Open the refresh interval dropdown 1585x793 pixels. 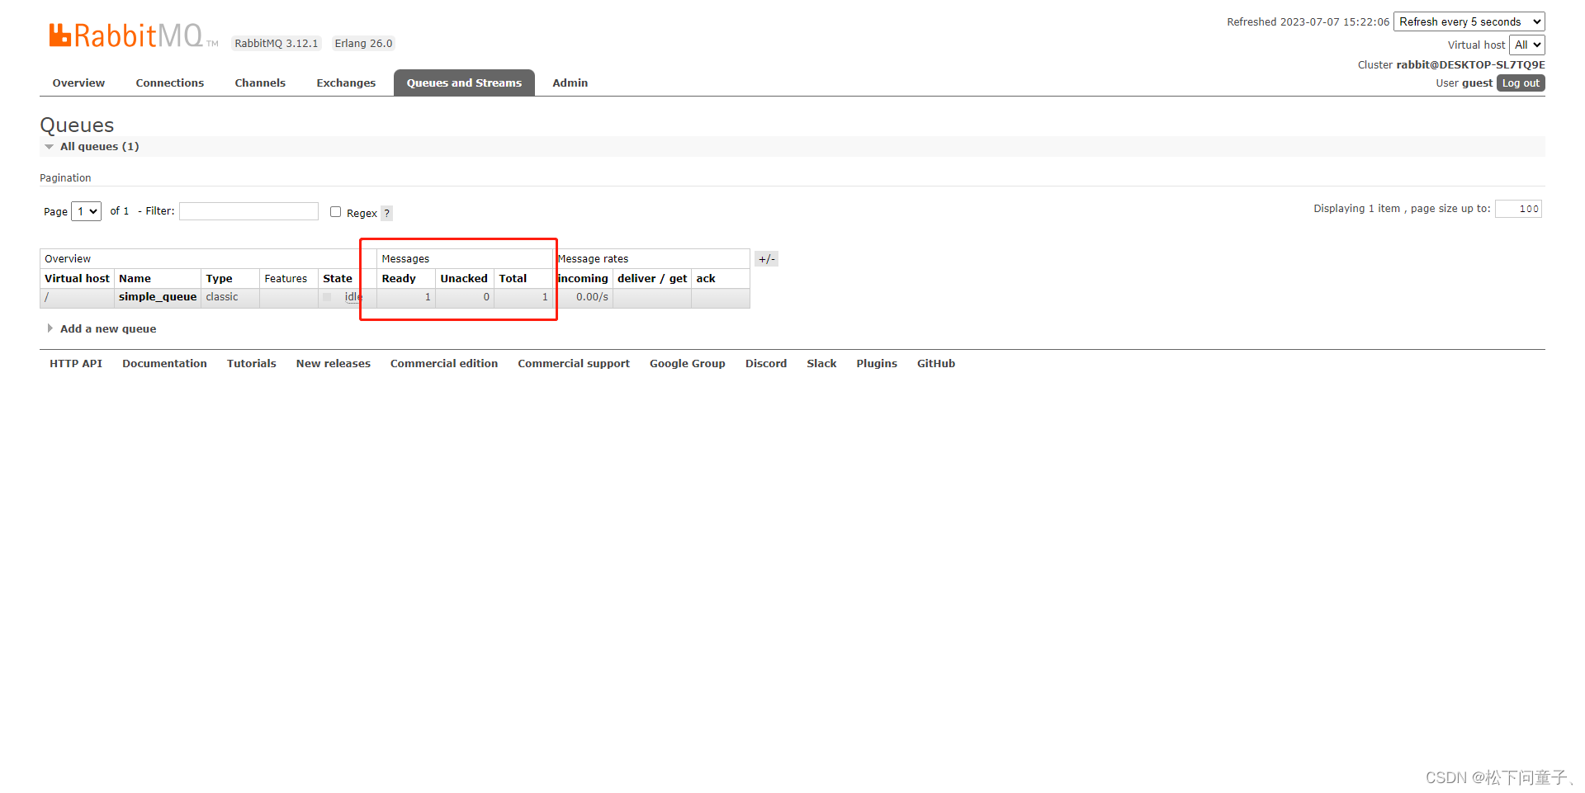1469,22
